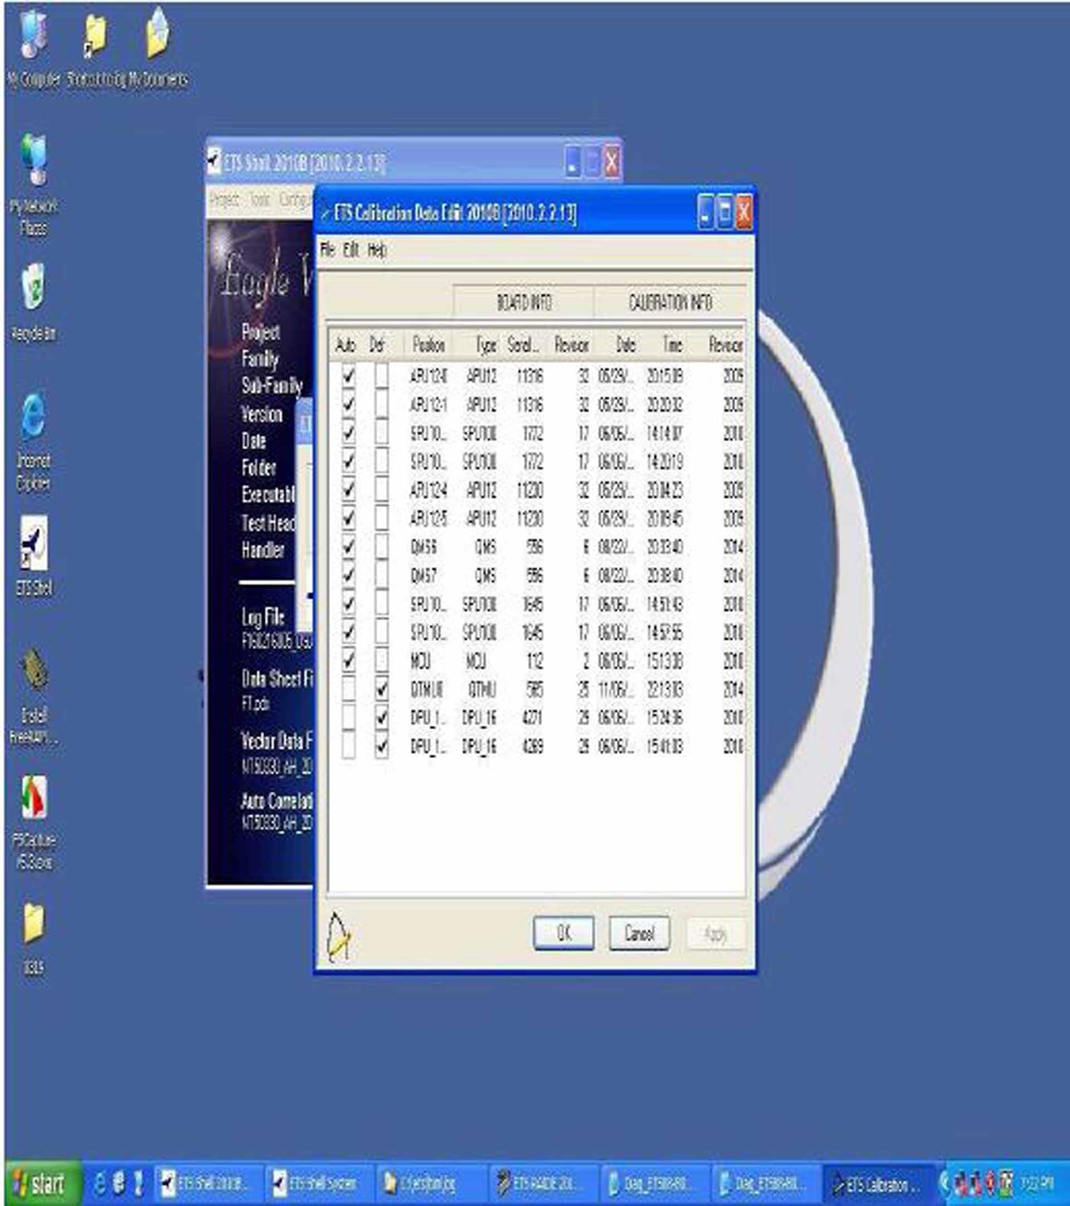Open the Edit menu

(x=351, y=250)
